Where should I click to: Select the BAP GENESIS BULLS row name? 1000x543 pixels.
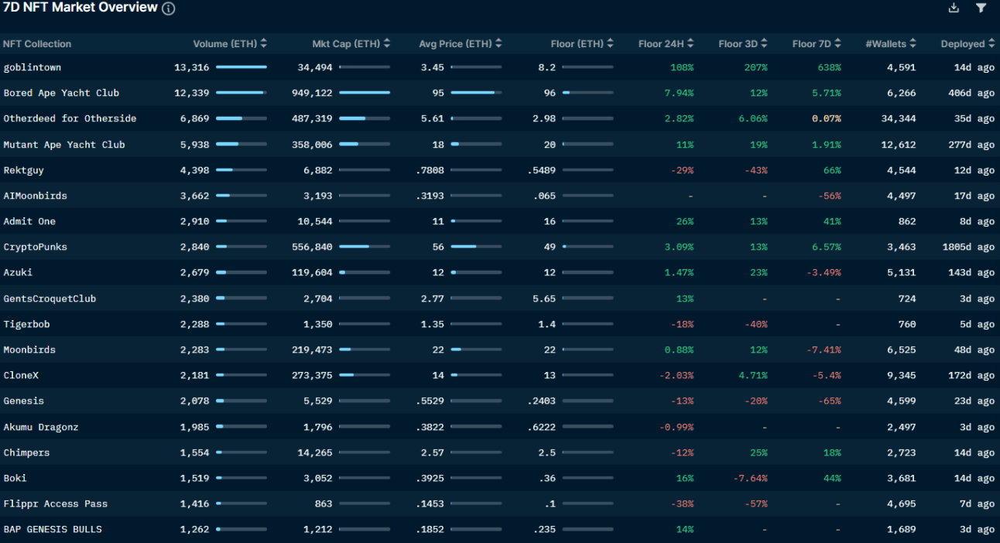pos(53,529)
